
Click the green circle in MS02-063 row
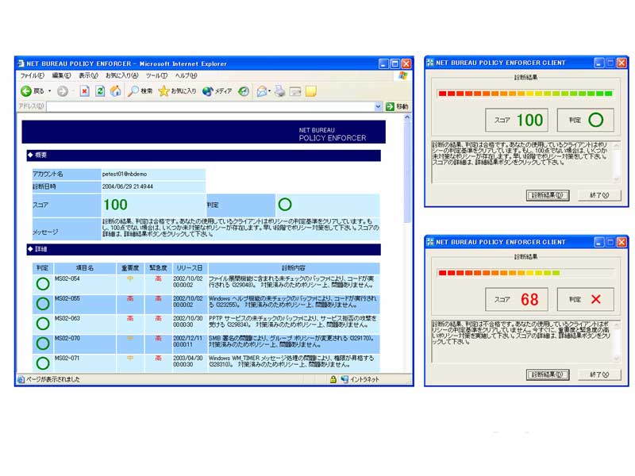pos(43,324)
